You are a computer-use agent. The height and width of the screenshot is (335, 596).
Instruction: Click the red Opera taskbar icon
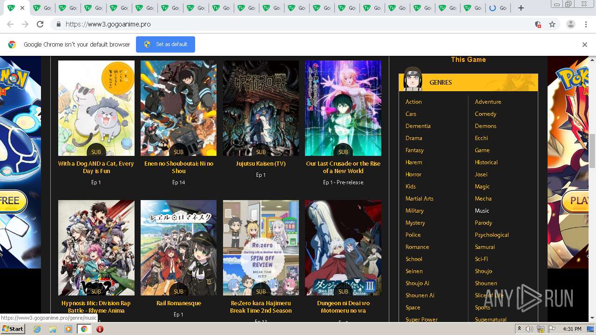pyautogui.click(x=100, y=329)
